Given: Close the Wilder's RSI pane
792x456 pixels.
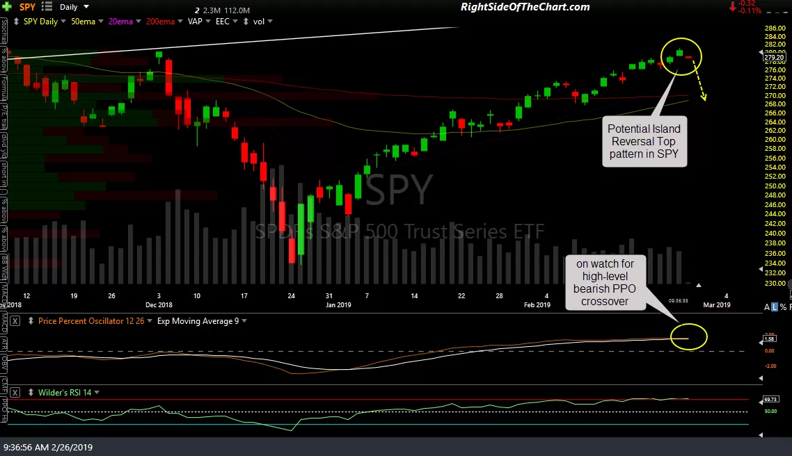Looking at the screenshot, I should click(15, 393).
